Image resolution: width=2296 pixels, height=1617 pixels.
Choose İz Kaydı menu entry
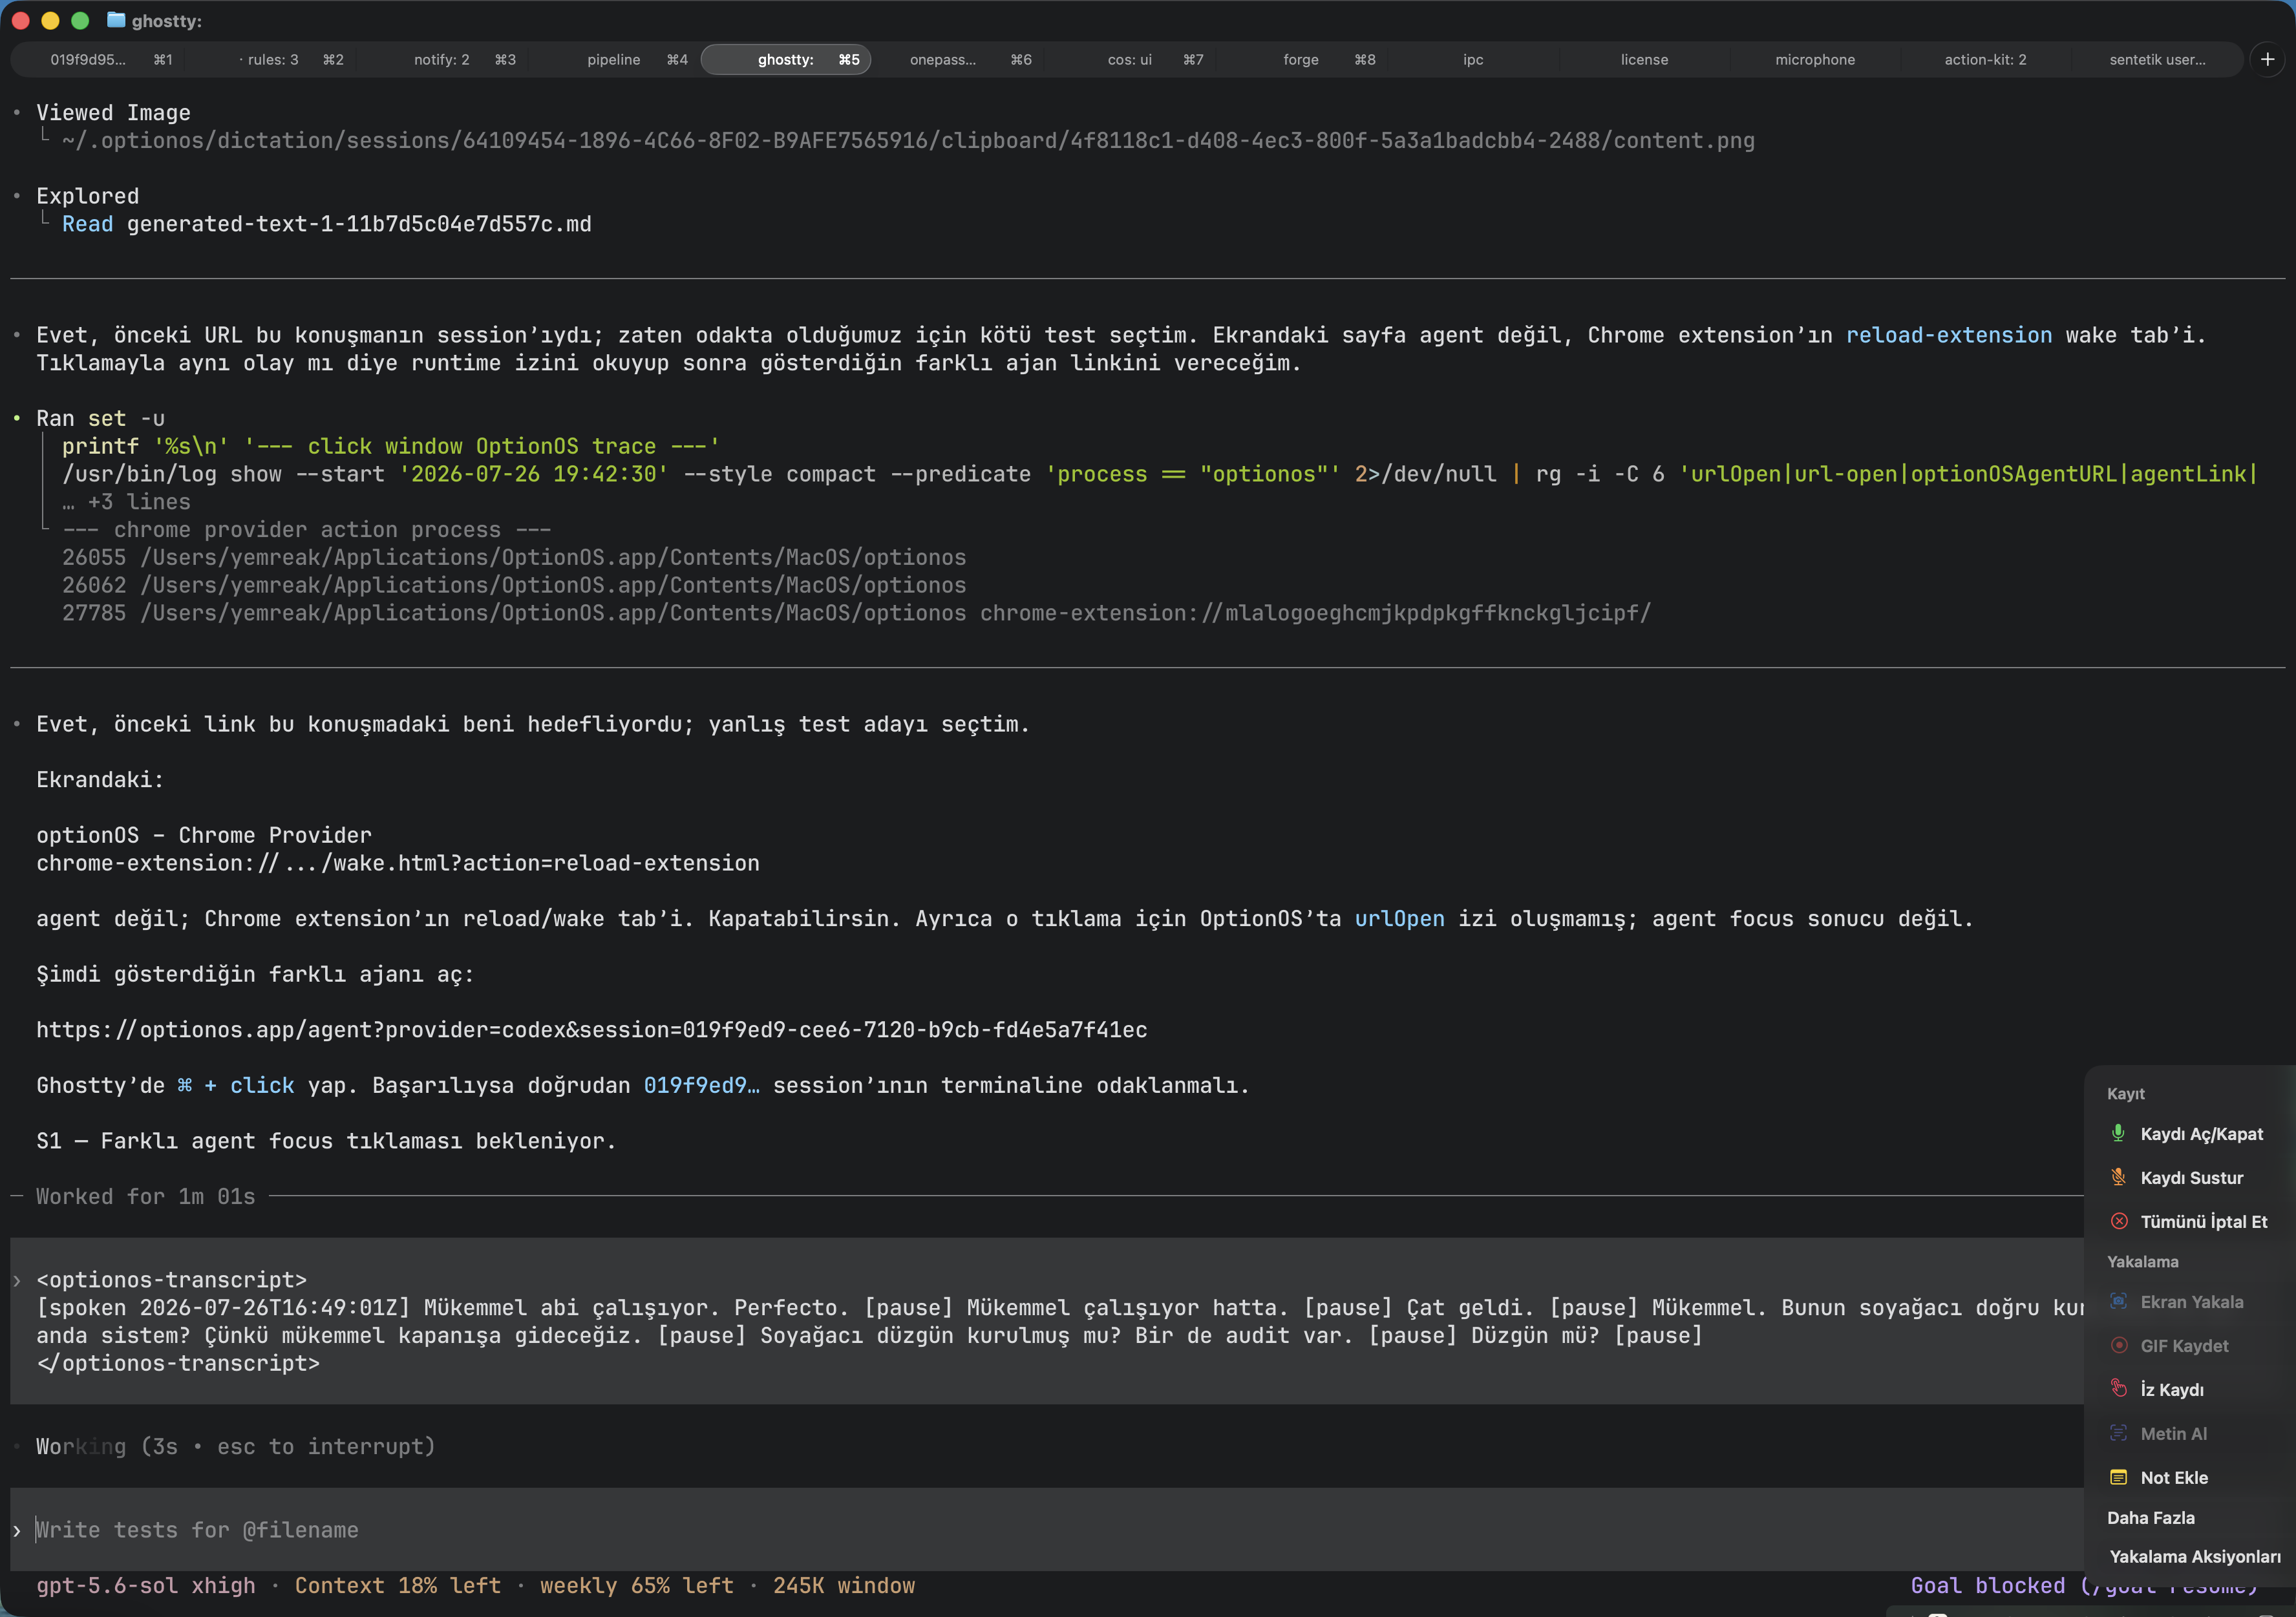coord(2190,1390)
